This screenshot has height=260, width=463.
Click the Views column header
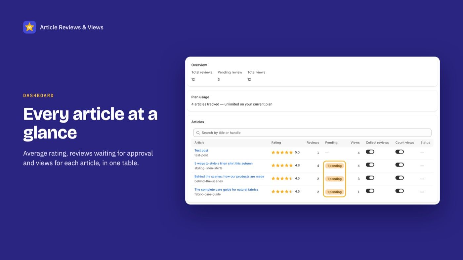355,143
